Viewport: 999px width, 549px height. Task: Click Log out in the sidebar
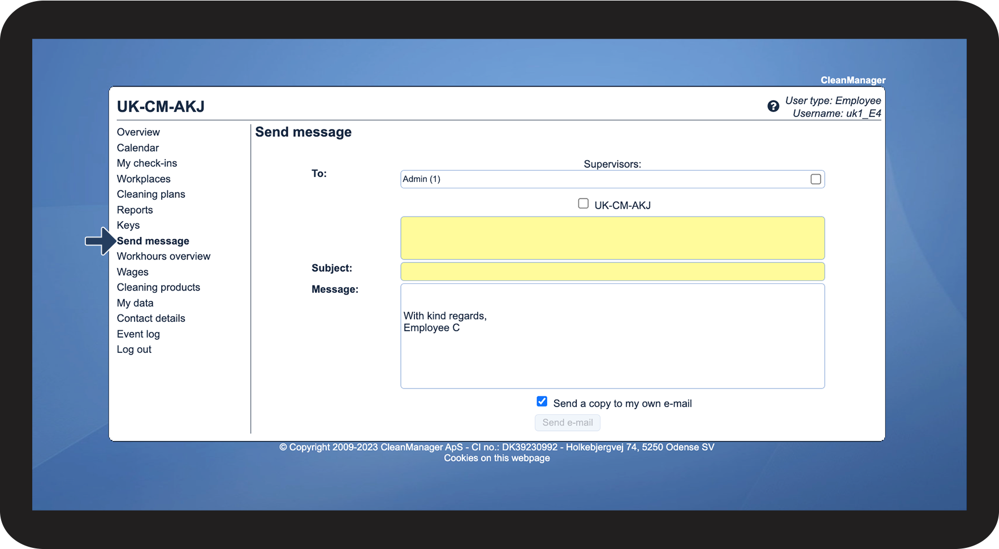click(134, 350)
